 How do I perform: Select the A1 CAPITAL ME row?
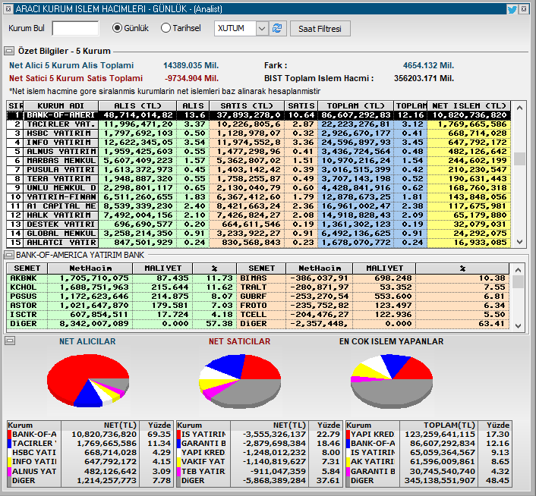(x=259, y=206)
